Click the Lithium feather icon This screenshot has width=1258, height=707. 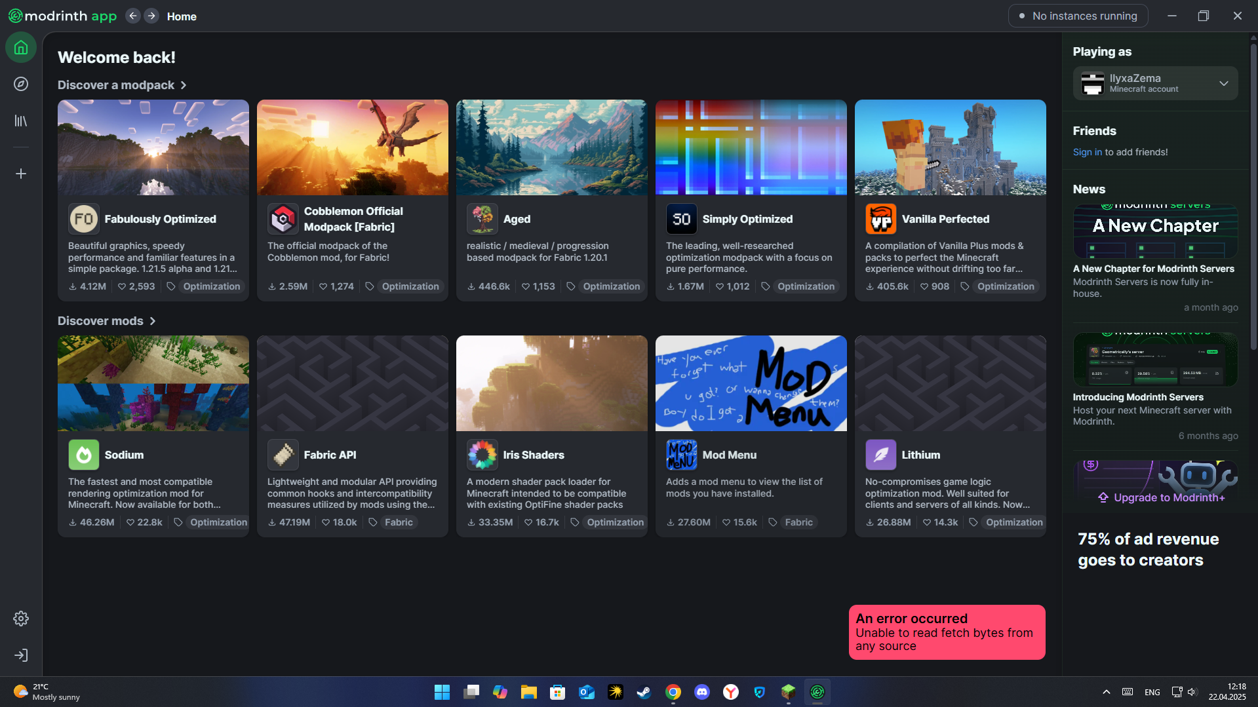pos(881,455)
